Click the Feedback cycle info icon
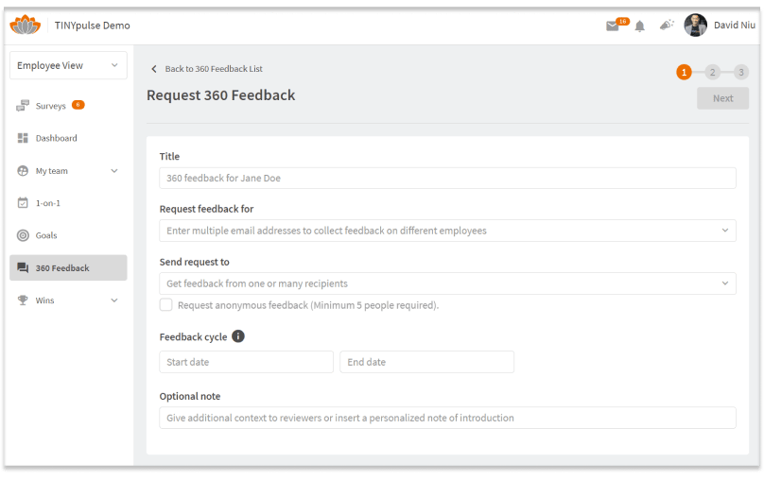 [238, 336]
